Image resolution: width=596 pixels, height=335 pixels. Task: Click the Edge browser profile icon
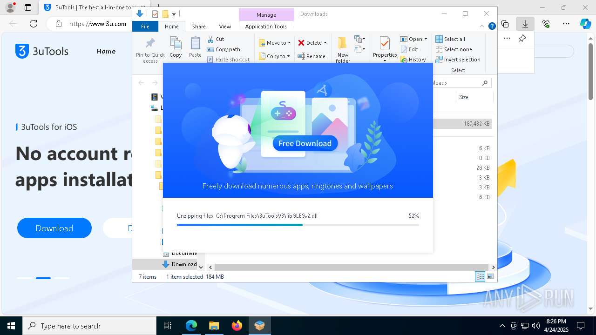10,7
